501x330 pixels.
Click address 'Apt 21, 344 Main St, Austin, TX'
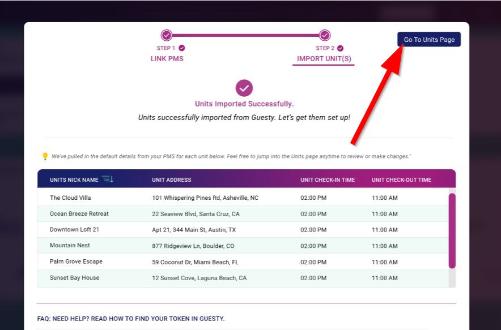click(x=194, y=230)
